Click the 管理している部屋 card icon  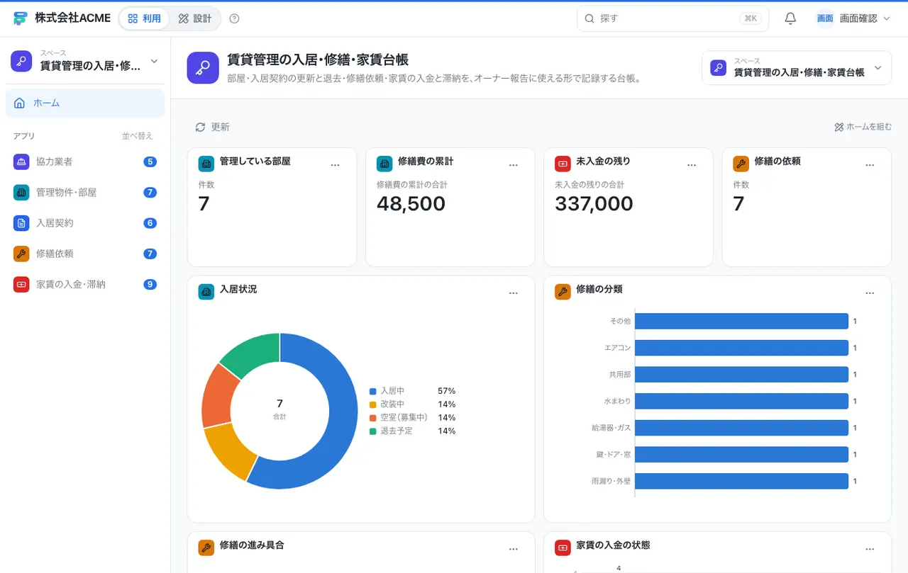[206, 164]
